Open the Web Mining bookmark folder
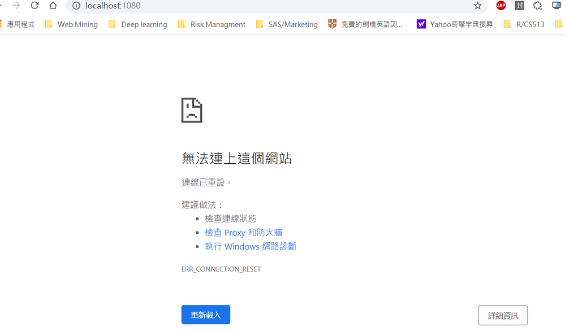This screenshot has width=565, height=332. (71, 24)
